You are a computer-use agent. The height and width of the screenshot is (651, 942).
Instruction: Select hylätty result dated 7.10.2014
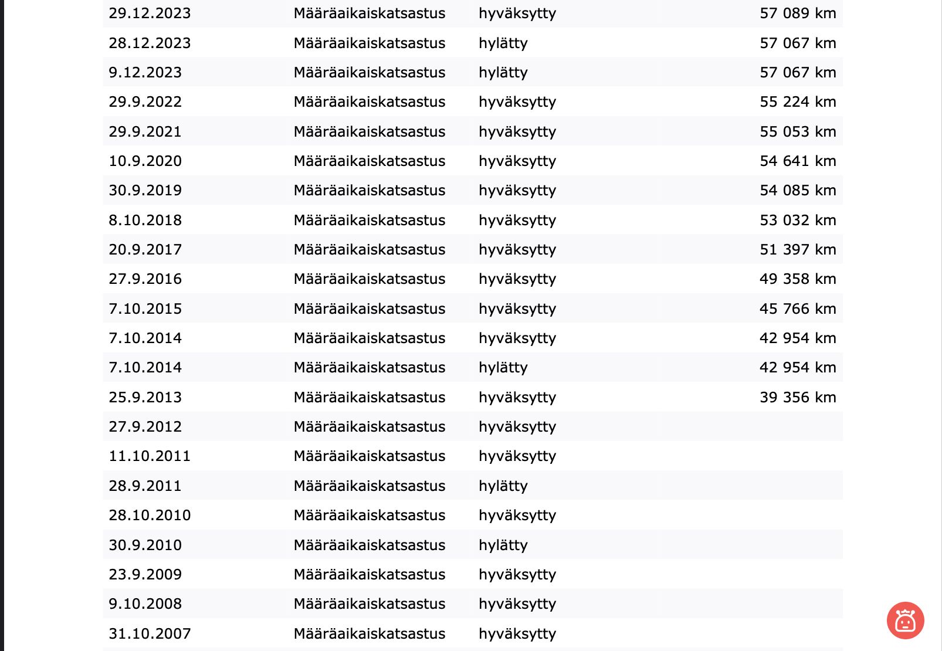[x=503, y=367]
